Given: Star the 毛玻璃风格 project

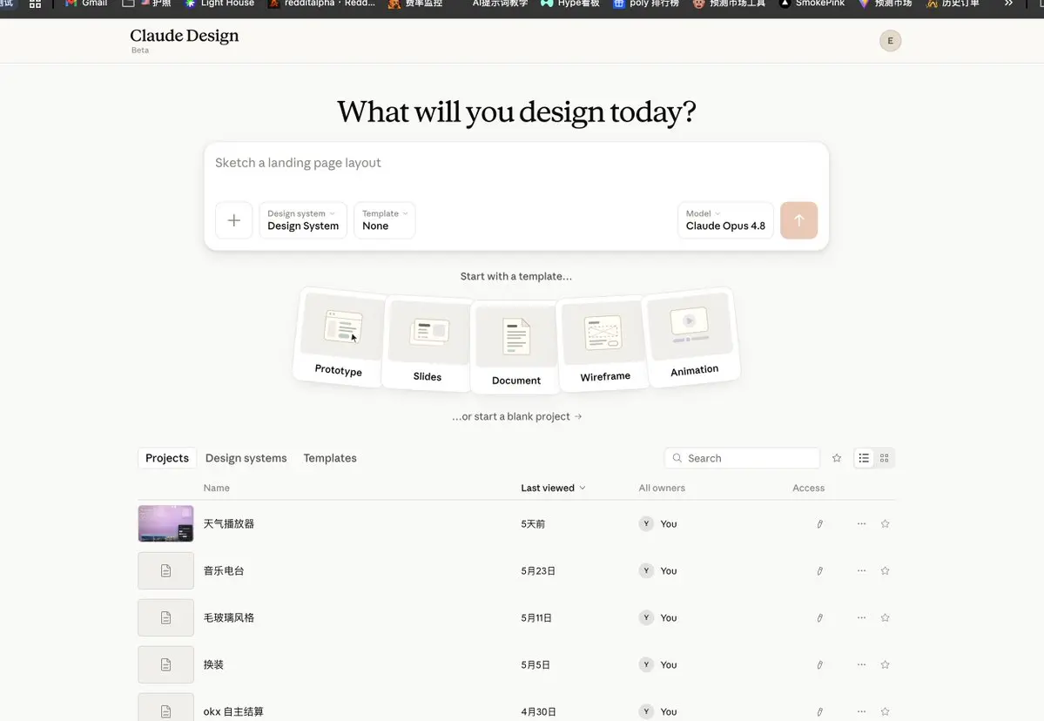Looking at the screenshot, I should coord(885,617).
